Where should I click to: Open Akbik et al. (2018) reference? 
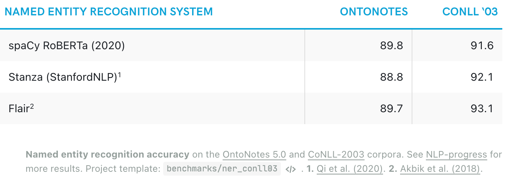tap(440, 169)
